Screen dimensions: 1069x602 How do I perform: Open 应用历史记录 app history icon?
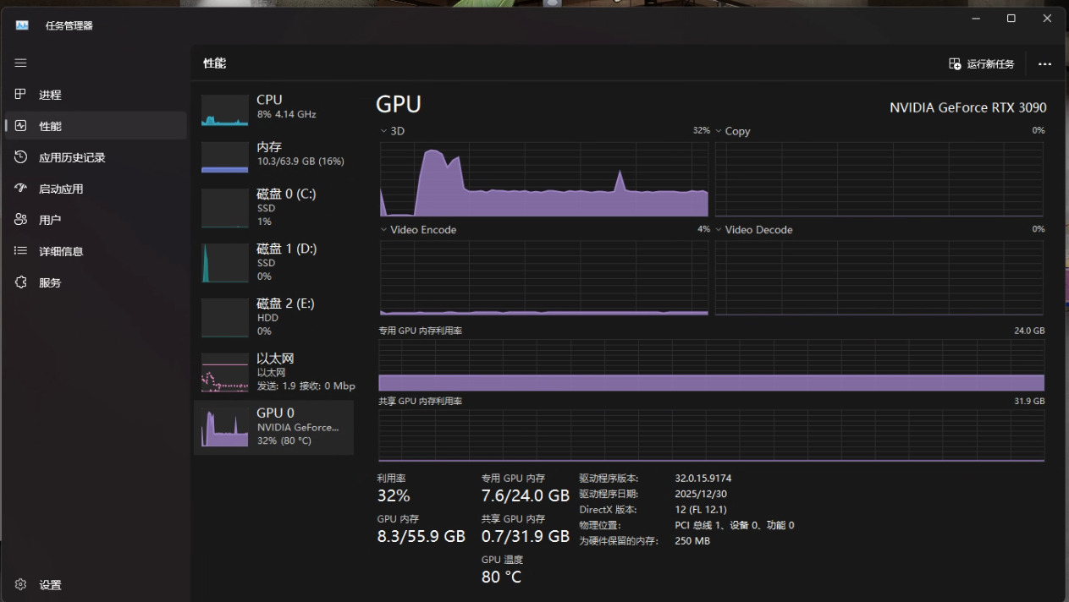21,157
